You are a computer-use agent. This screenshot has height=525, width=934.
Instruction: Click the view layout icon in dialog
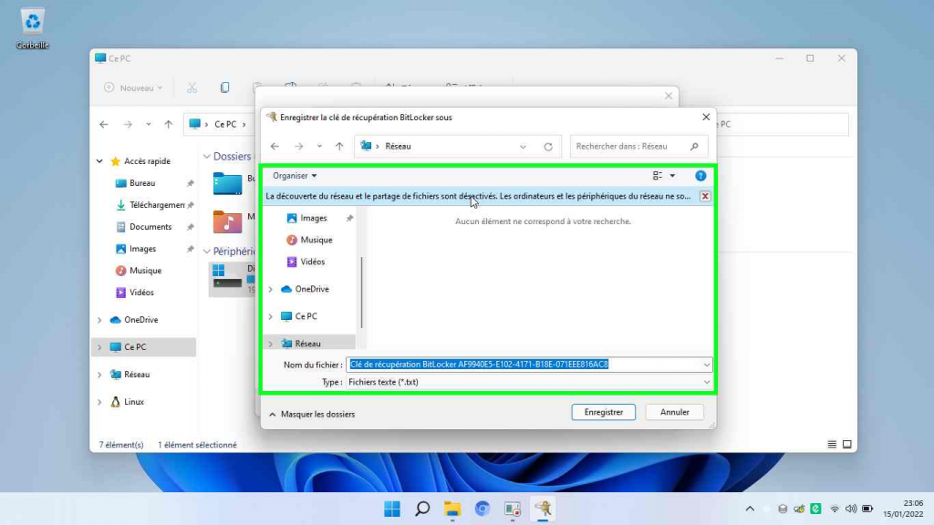pos(658,176)
